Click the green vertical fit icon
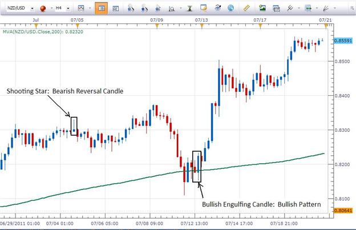Viewport: 356px width, 230px height. point(189,9)
